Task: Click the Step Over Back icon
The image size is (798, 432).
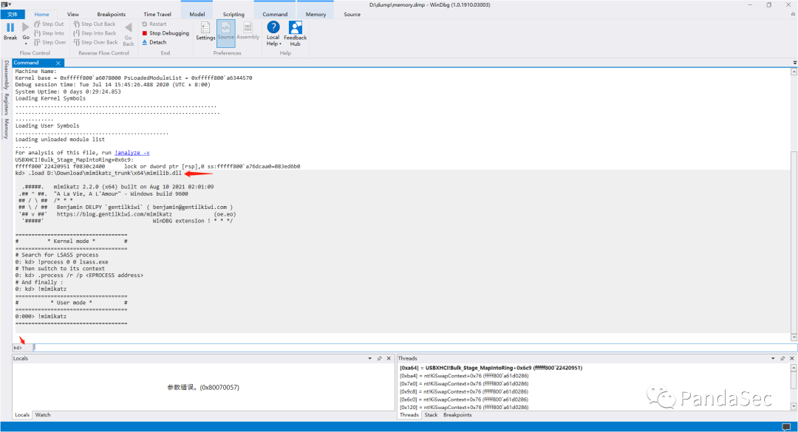Action: pos(76,42)
